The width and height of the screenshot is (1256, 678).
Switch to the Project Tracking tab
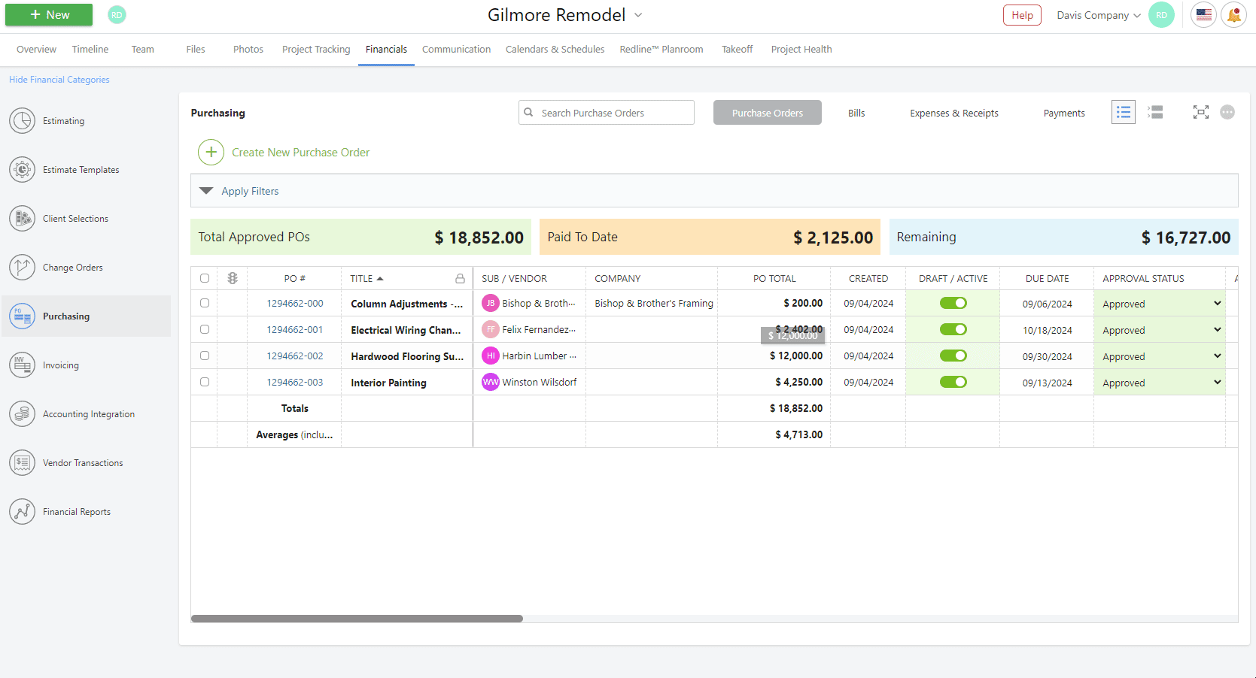coord(316,50)
